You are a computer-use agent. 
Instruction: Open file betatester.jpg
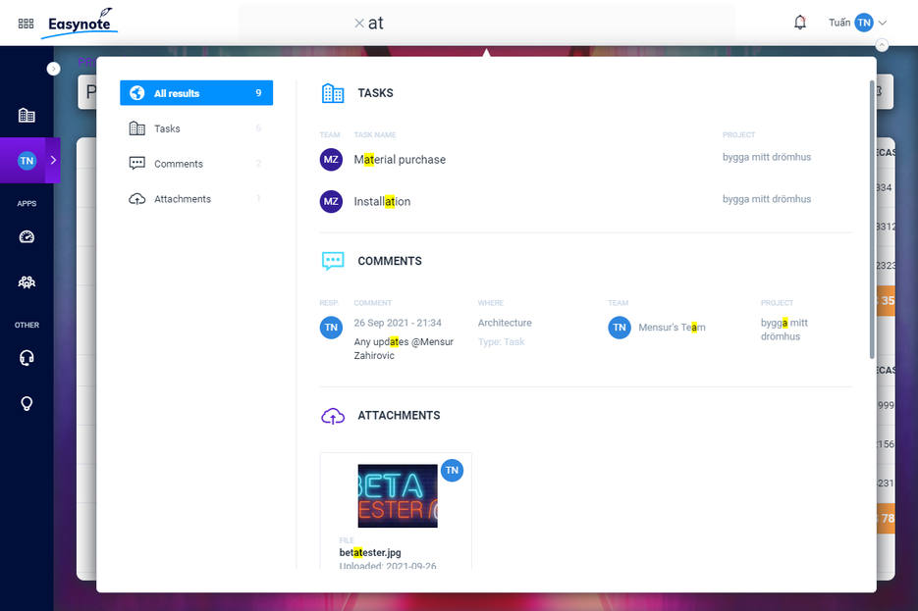[x=370, y=552]
